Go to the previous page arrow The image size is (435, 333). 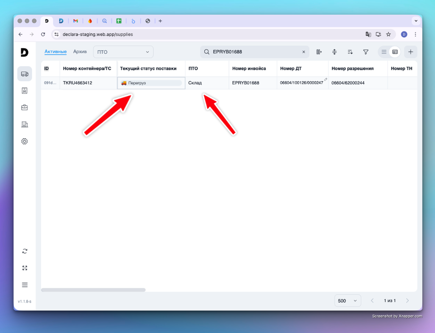coord(372,300)
